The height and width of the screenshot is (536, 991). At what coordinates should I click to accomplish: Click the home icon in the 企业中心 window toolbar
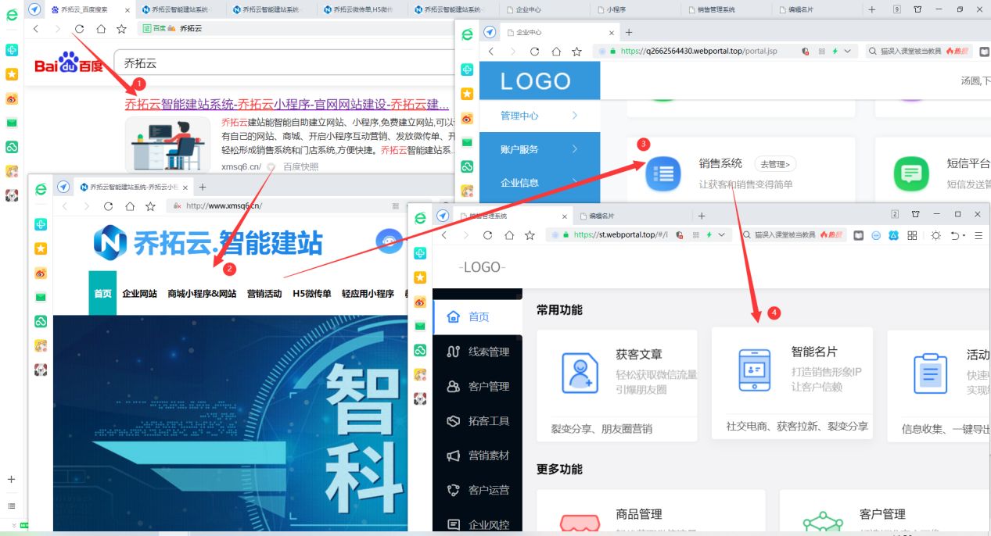coord(556,51)
